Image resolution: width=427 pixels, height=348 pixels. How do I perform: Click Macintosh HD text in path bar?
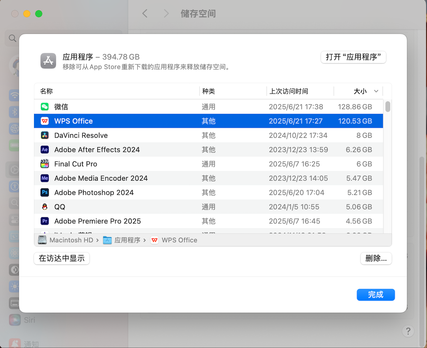click(71, 240)
